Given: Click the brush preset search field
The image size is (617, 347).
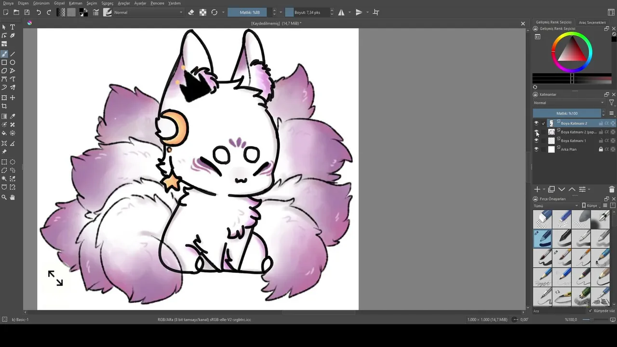Looking at the screenshot, I should pos(559,311).
